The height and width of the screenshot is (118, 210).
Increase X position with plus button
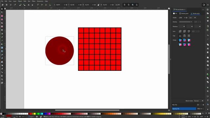(67, 5)
